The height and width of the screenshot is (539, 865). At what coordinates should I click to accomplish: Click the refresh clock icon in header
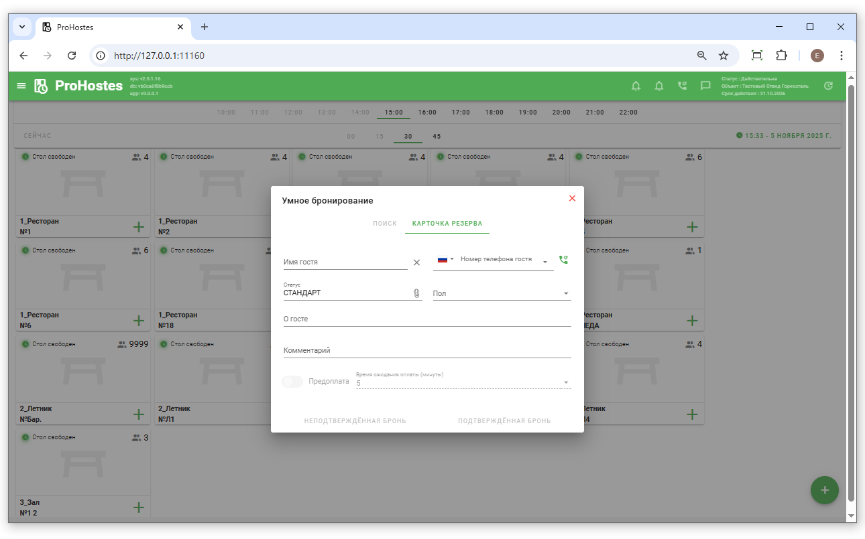pyautogui.click(x=828, y=86)
